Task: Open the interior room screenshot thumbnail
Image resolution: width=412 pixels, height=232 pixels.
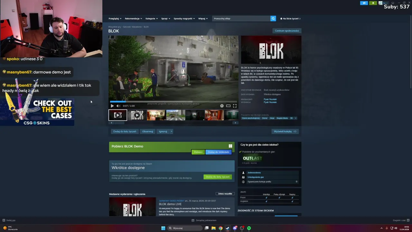Action: tap(156, 115)
